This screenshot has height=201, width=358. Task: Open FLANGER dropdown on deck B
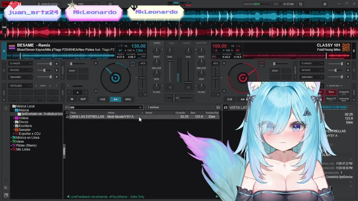(312, 64)
